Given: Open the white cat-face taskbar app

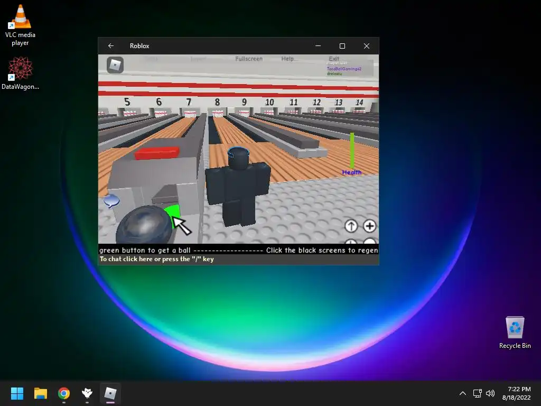Looking at the screenshot, I should (87, 393).
